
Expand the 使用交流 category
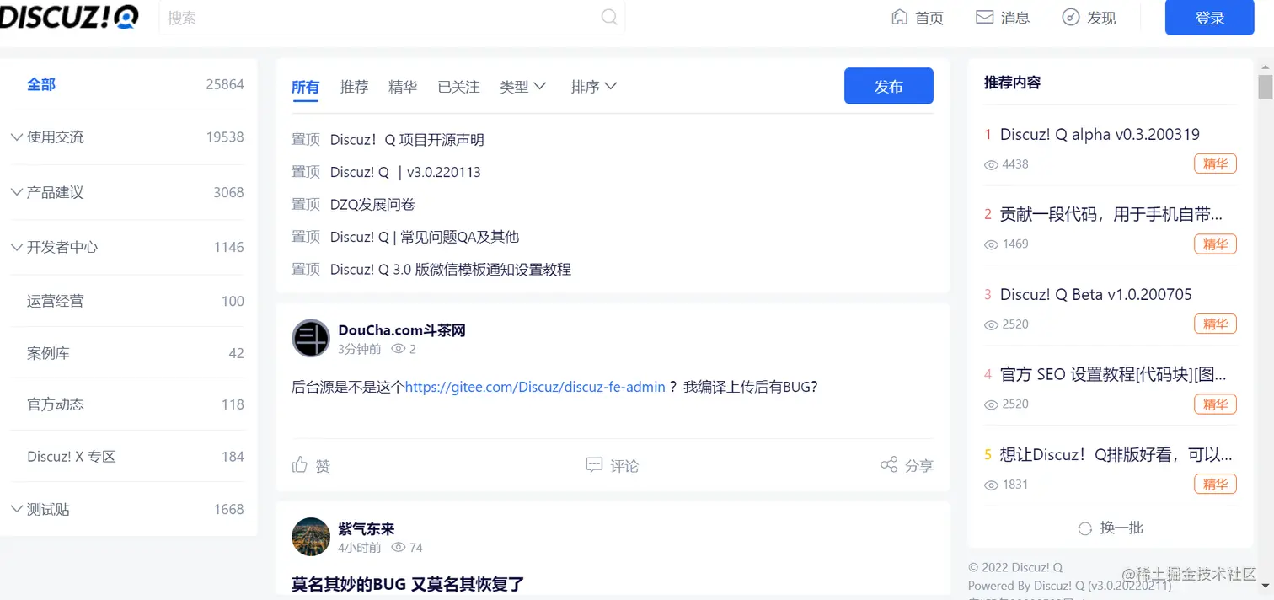point(17,137)
